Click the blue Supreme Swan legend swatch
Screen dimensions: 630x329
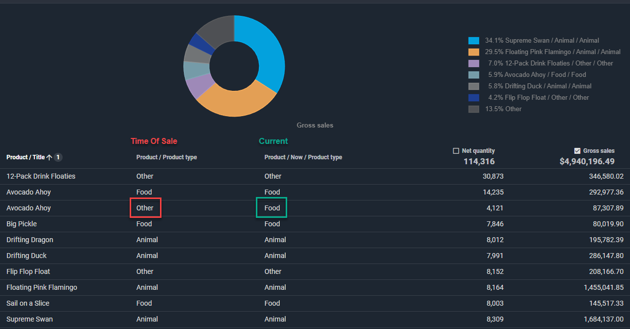click(x=473, y=41)
